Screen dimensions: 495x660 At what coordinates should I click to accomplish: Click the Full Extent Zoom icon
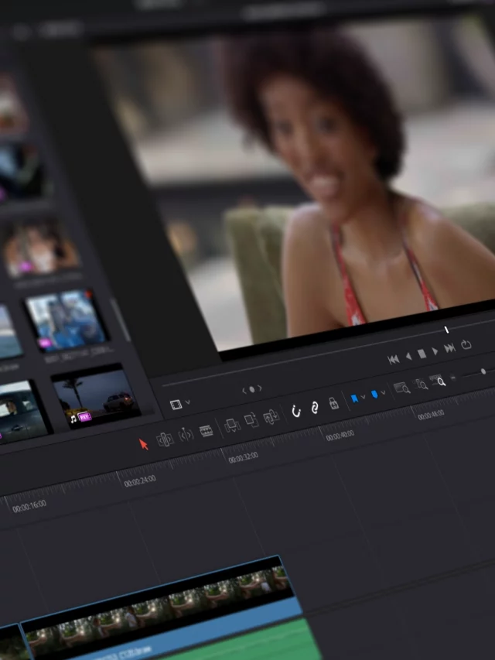(x=401, y=388)
